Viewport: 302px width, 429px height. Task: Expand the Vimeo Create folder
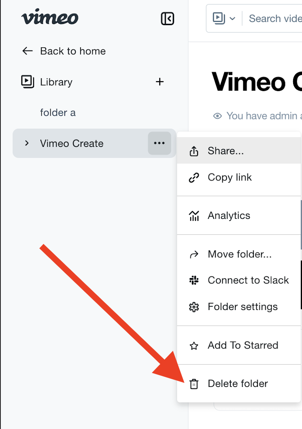(x=26, y=143)
